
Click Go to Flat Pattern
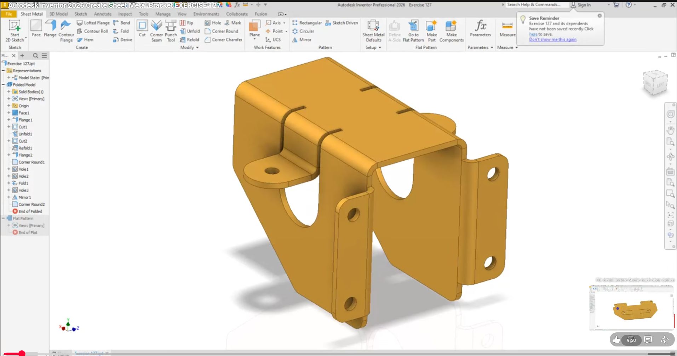tap(413, 30)
